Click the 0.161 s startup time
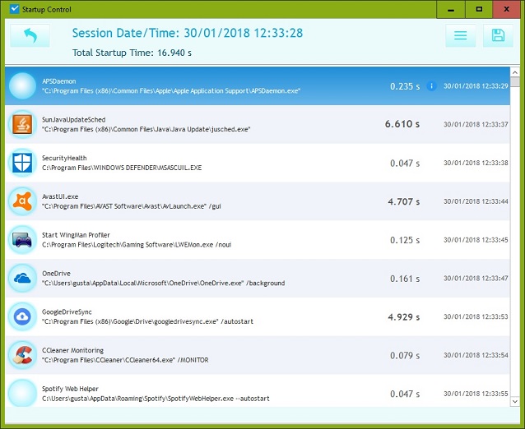 pyautogui.click(x=405, y=279)
